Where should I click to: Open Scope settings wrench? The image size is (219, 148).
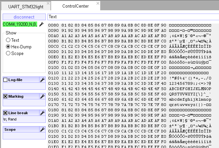(42, 129)
